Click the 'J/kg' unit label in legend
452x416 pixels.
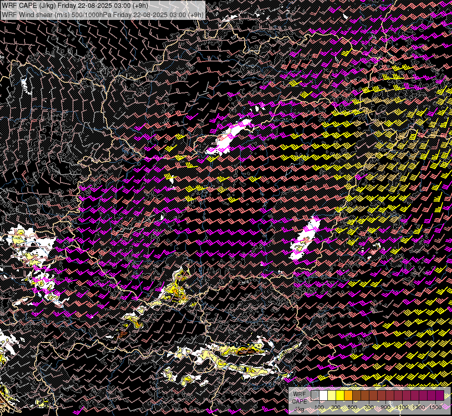click(x=299, y=409)
